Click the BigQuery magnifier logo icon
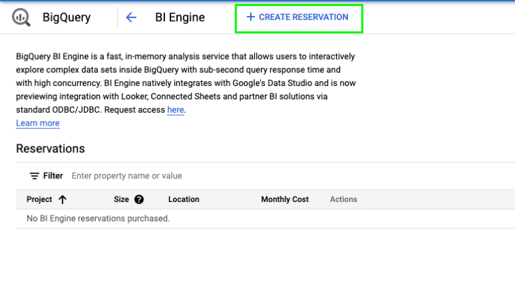 coord(21,17)
